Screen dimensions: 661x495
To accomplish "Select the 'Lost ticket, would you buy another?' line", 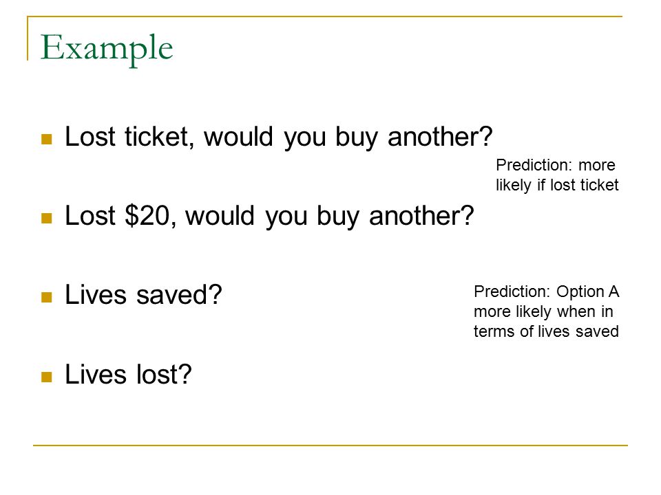I will pos(279,137).
